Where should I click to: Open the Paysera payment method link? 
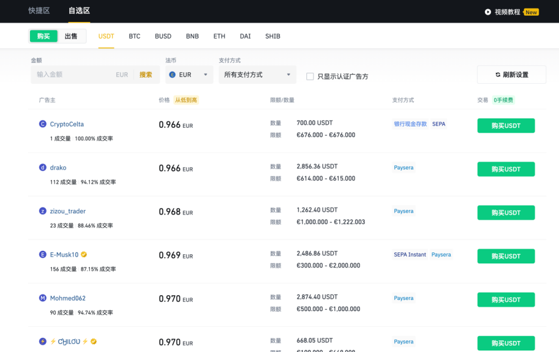[x=404, y=167]
